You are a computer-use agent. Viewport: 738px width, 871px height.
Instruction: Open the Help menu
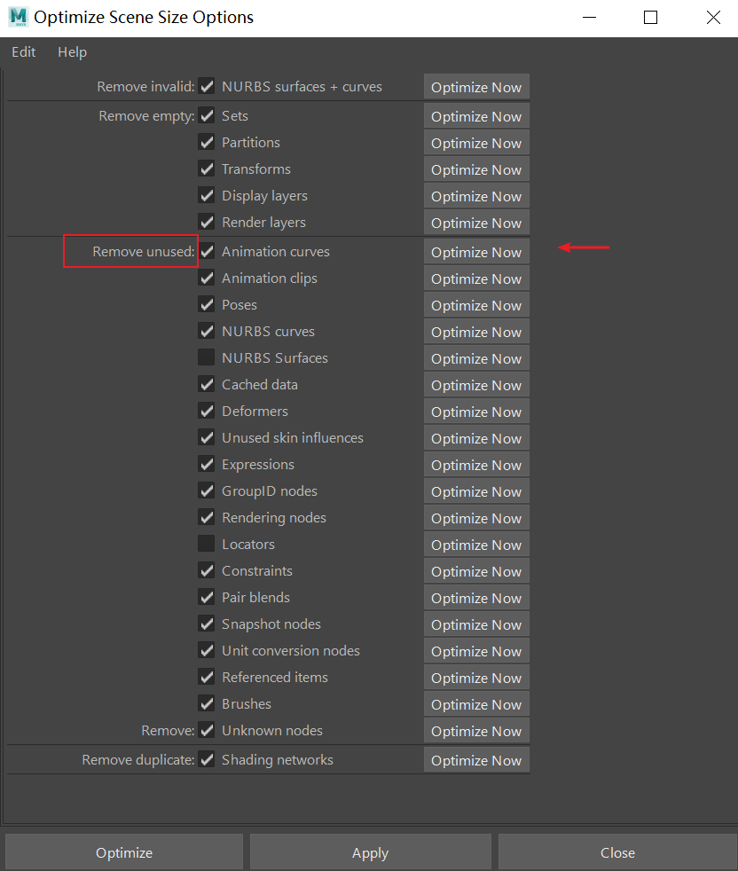pos(72,52)
